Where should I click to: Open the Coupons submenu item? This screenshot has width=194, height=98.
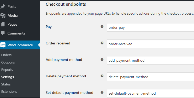8,62
